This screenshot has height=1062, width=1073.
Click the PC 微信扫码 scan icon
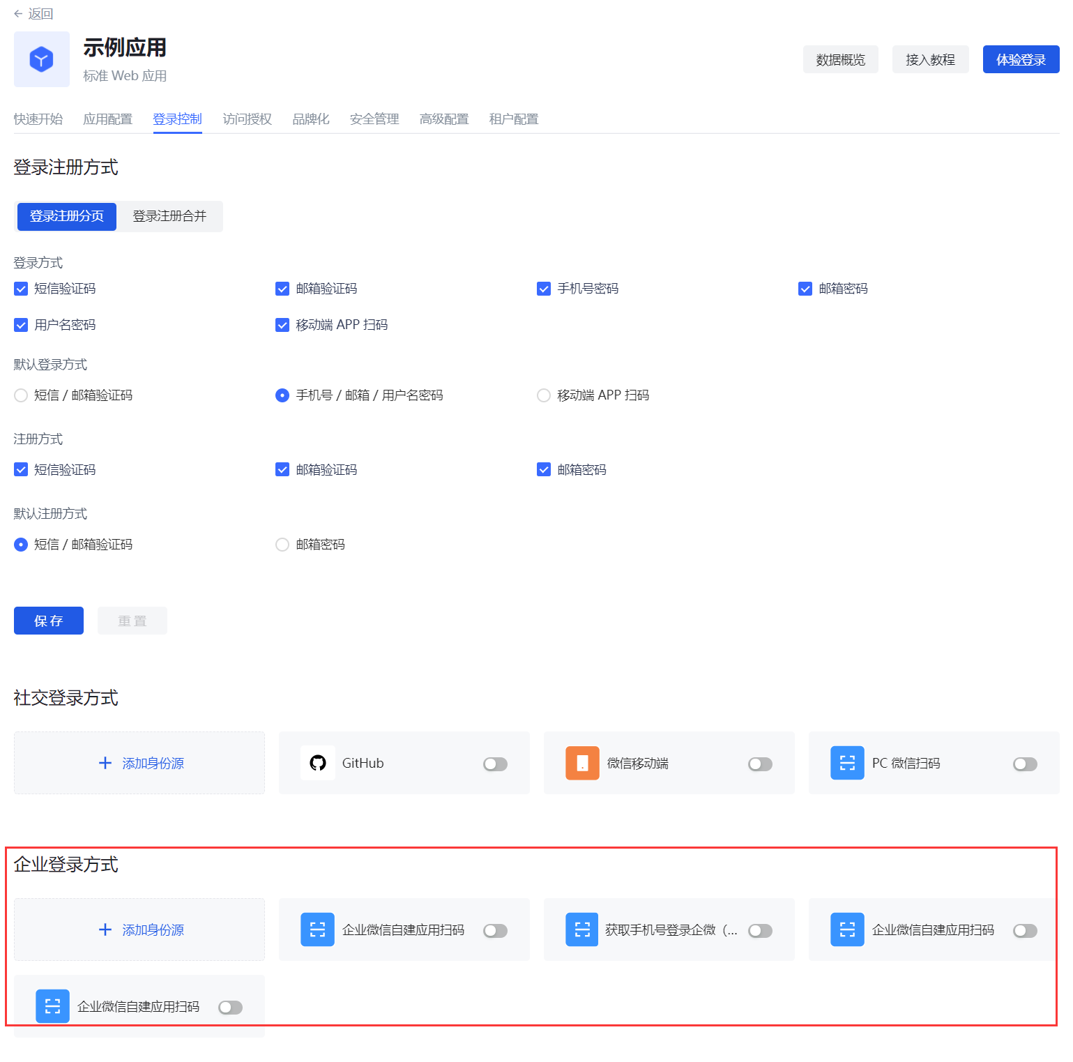click(847, 763)
